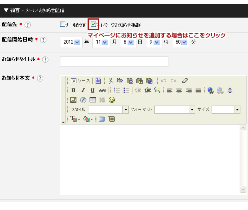Screen dimensions: 248x210
Task: Click the Unlink greyed globe icon
Action: click(x=220, y=90)
